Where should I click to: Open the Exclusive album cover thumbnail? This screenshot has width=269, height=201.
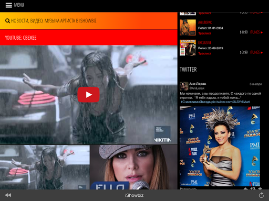[188, 48]
